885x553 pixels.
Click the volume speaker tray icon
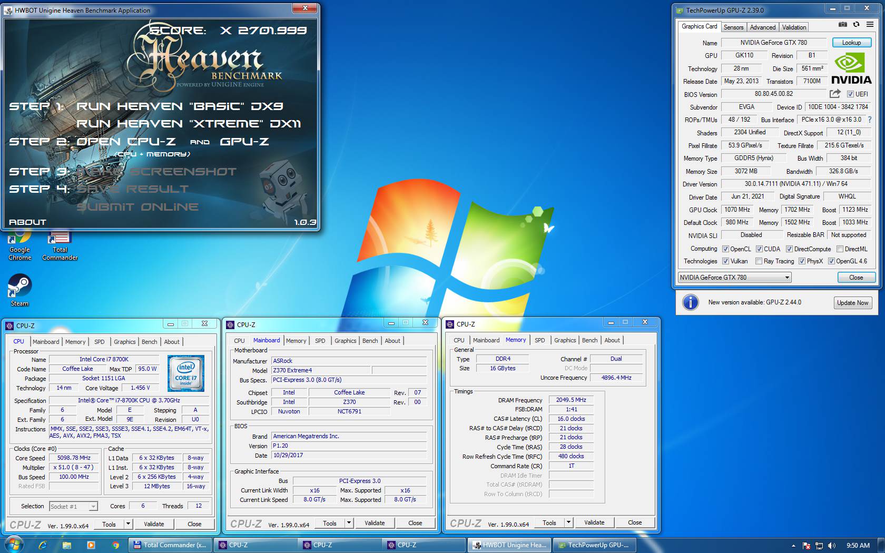[832, 546]
